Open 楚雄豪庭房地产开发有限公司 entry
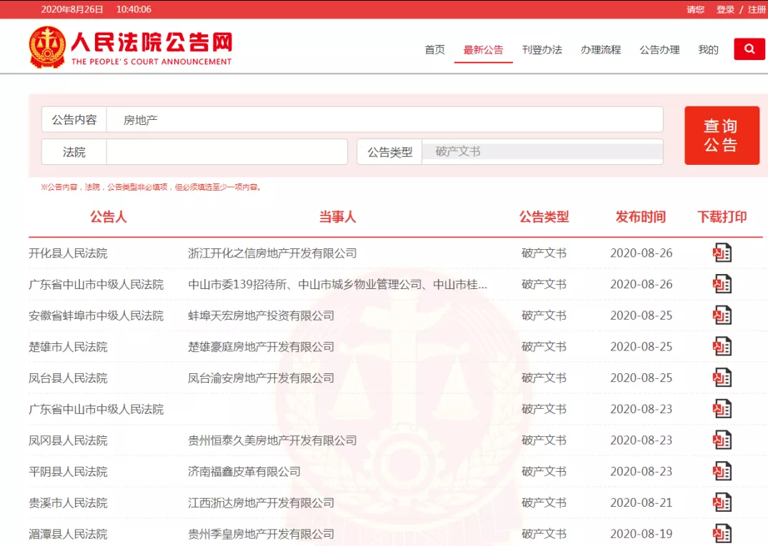Image resolution: width=768 pixels, height=546 pixels. point(261,347)
